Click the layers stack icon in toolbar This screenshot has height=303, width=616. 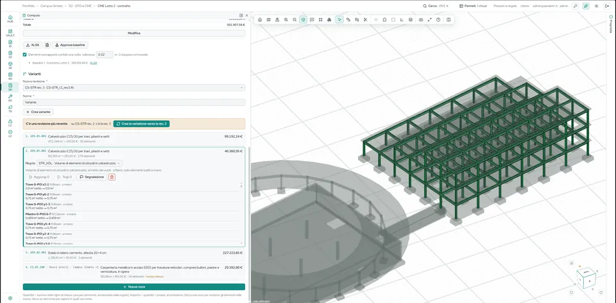click(411, 20)
